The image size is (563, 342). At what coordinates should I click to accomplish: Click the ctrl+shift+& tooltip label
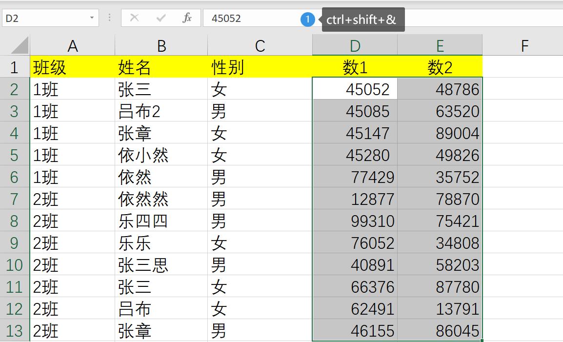pos(362,20)
